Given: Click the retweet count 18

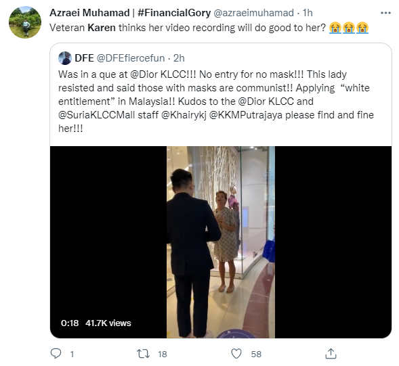Looking at the screenshot, I should 163,354.
